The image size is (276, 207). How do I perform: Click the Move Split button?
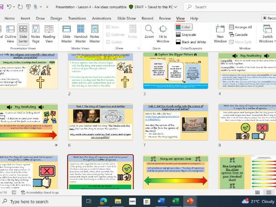[240, 42]
